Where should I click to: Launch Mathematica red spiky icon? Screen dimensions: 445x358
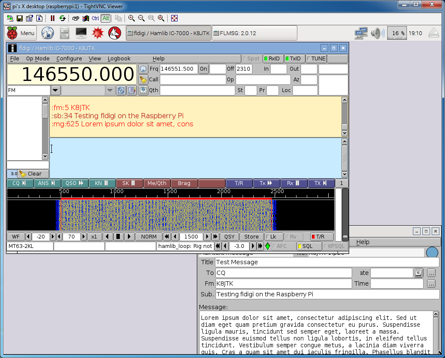tap(98, 33)
